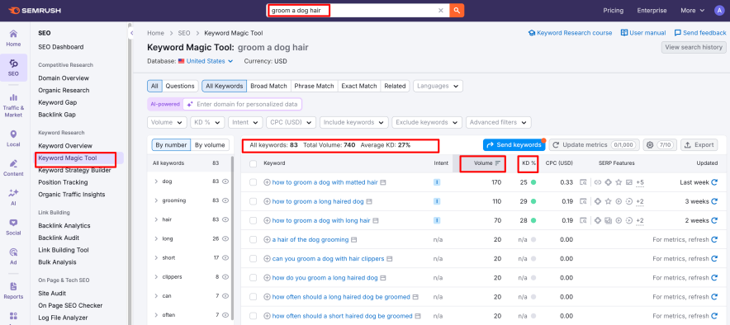Click the Export button

point(699,144)
